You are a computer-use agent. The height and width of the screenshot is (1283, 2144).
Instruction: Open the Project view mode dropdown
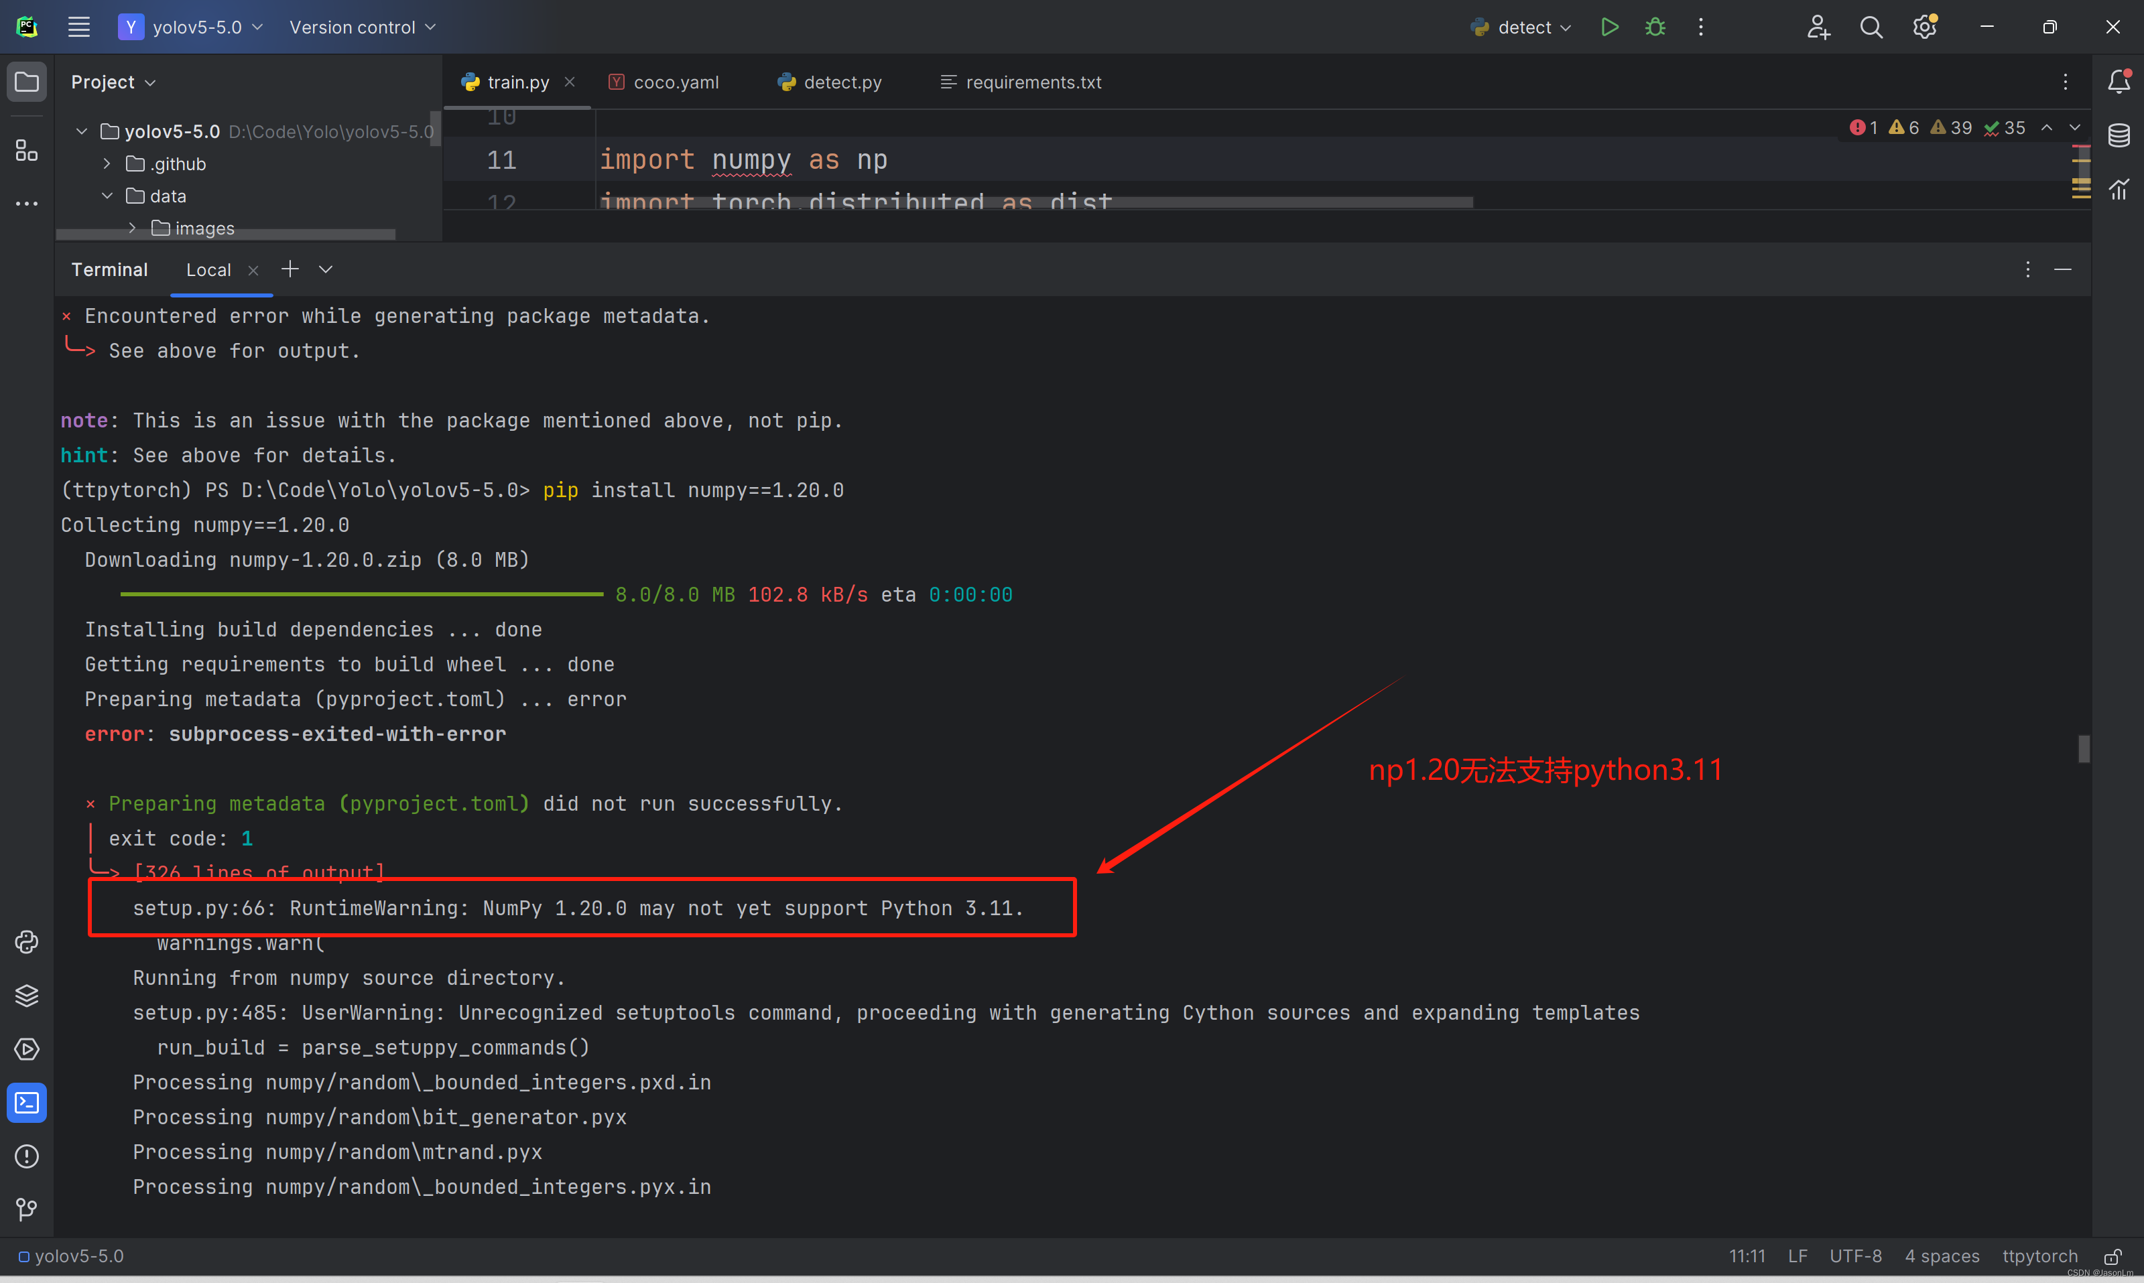(113, 82)
